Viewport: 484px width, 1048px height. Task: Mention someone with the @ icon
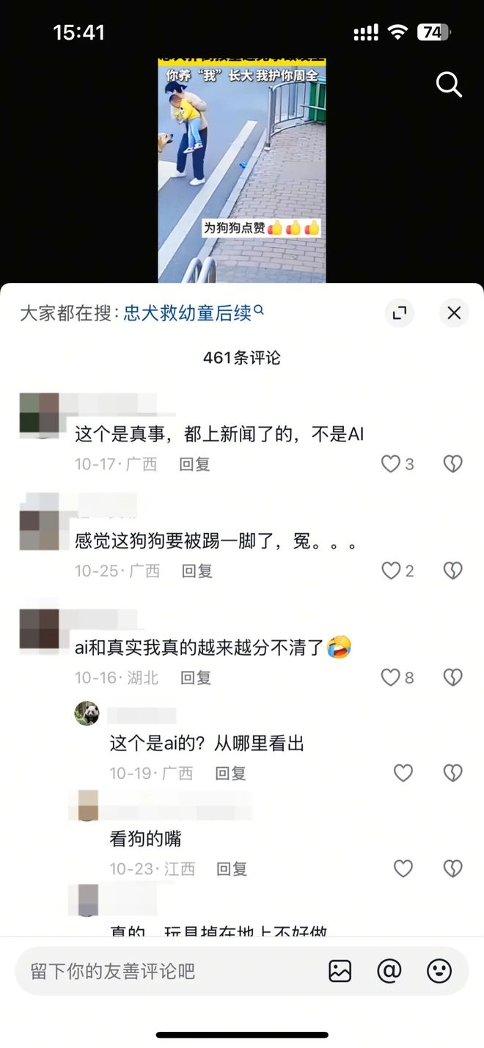[389, 972]
